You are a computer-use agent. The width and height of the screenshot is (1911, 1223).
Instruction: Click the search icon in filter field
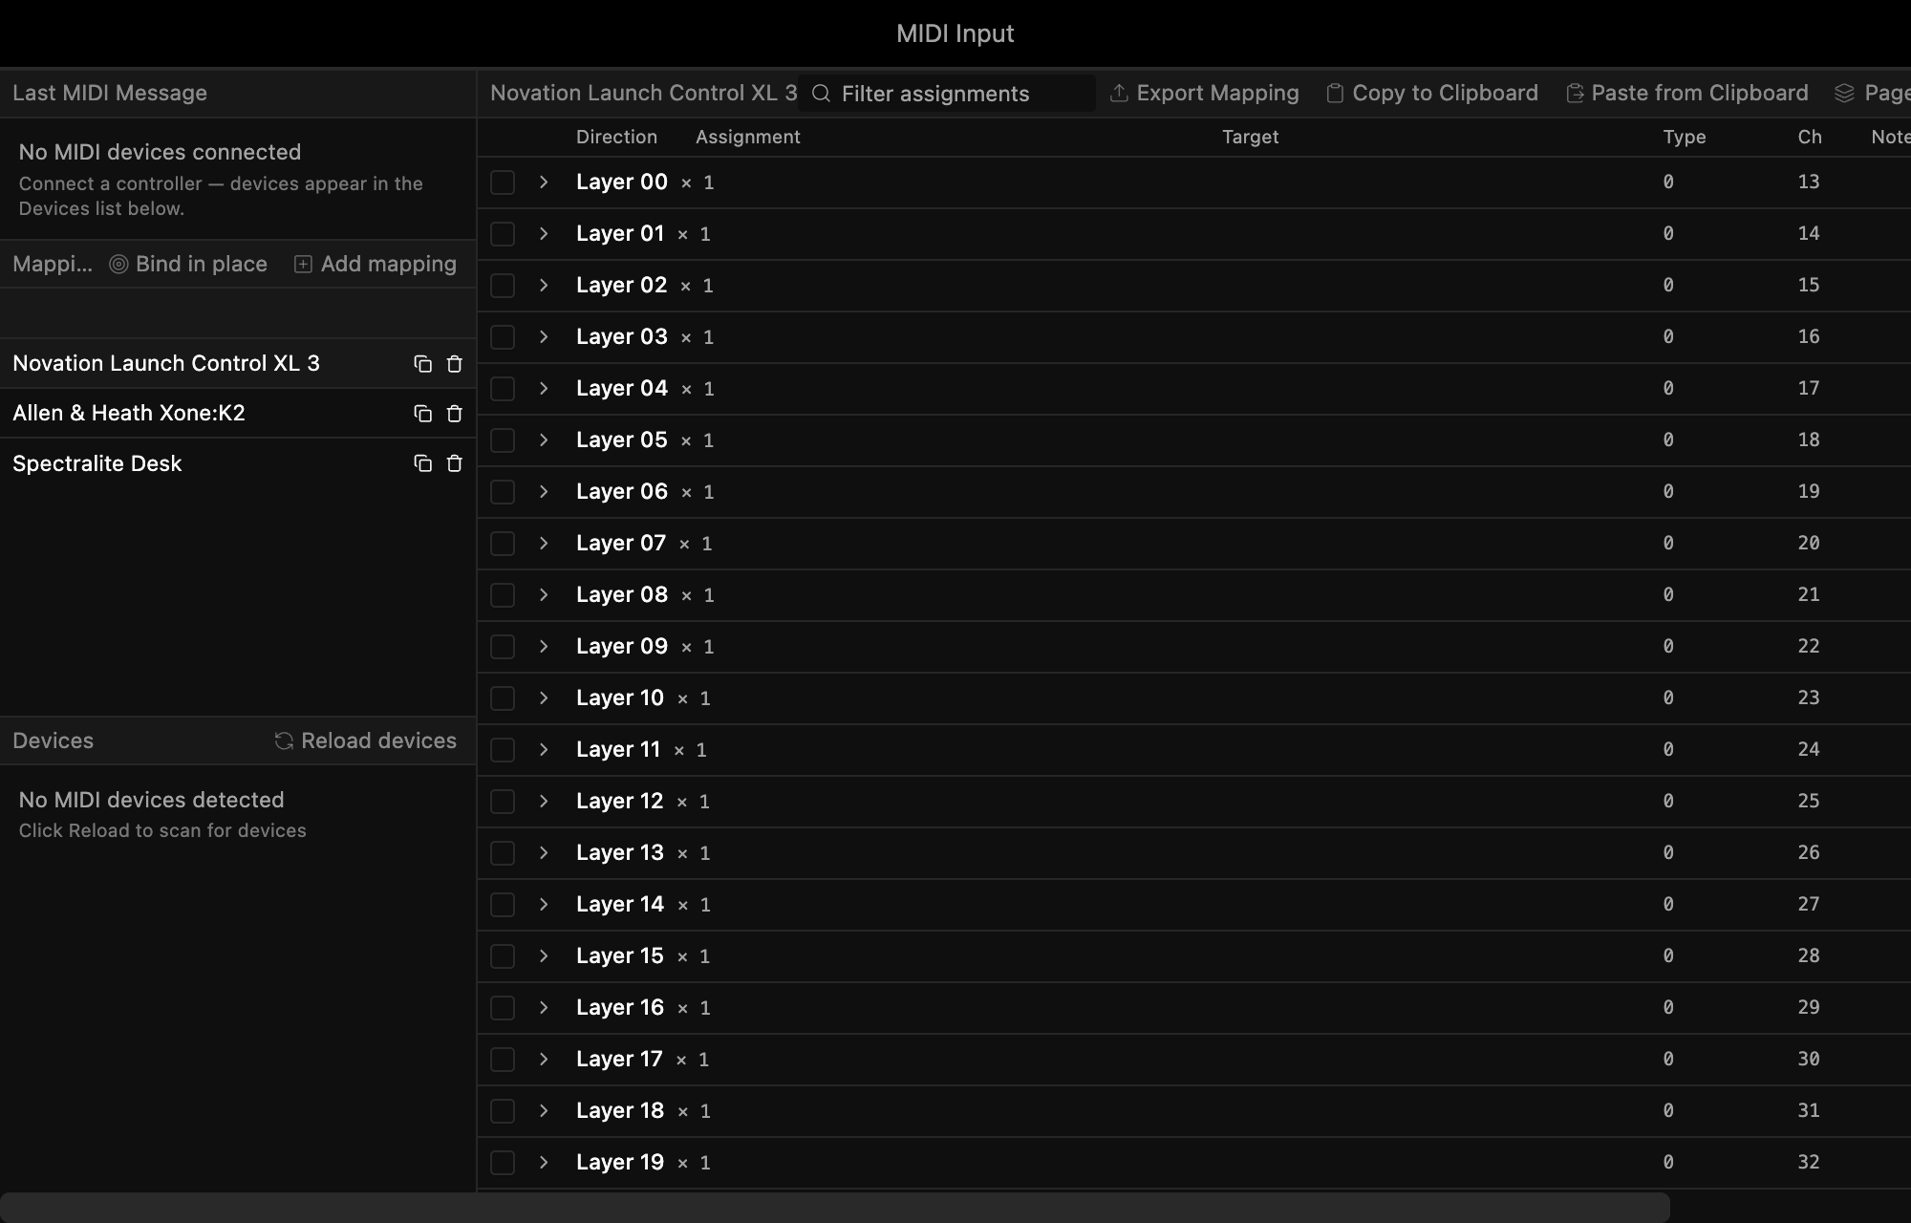coord(821,93)
